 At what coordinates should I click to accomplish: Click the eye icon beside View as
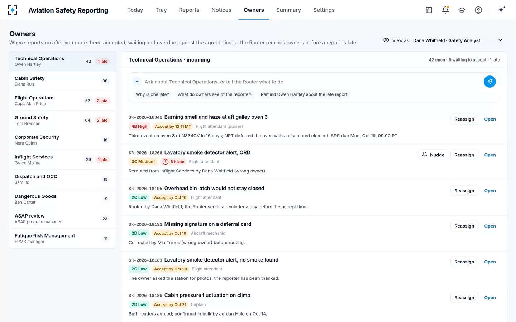(386, 40)
